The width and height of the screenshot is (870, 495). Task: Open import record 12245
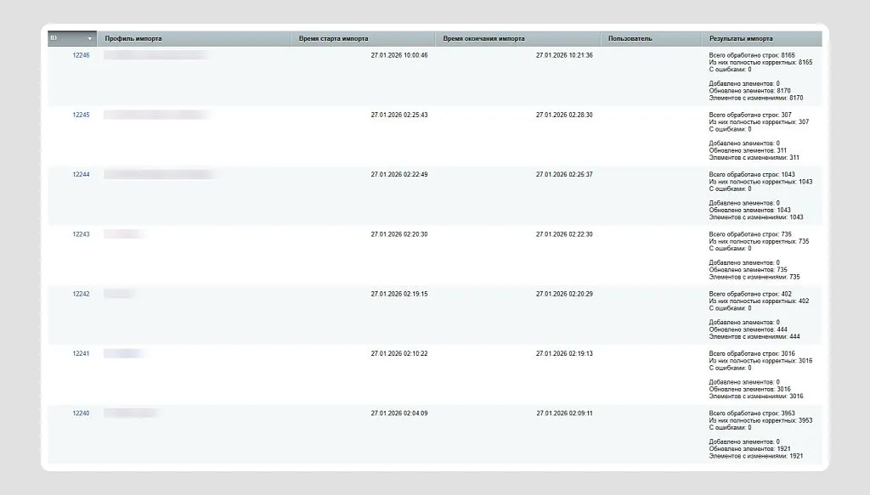coord(81,115)
